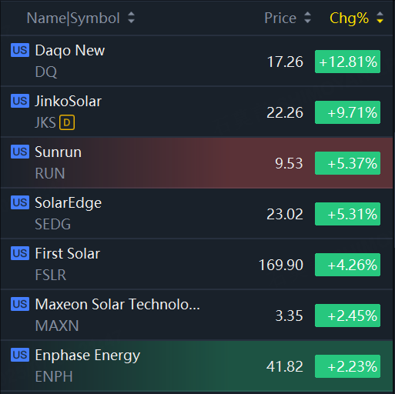Click the Name|Symbol column header
The width and height of the screenshot is (395, 394).
click(73, 18)
